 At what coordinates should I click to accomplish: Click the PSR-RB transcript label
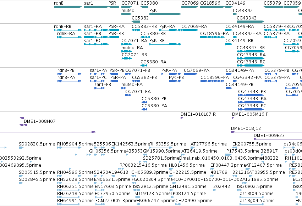tap(116, 33)
